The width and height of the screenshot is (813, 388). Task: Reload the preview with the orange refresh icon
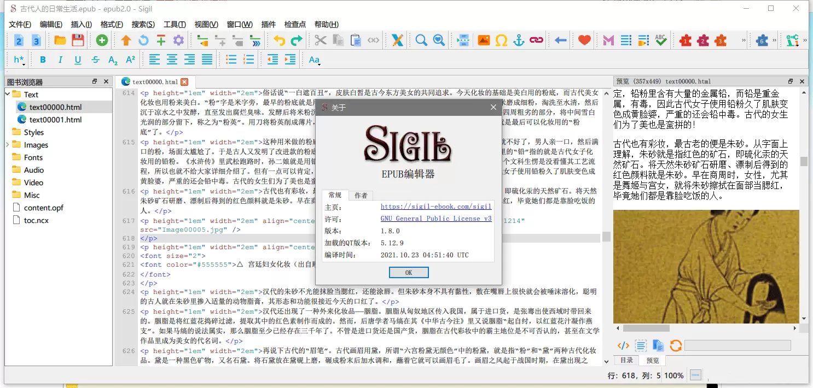676,345
